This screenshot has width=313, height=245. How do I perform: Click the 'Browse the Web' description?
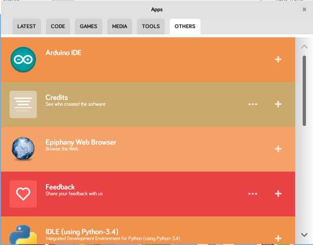[62, 149]
